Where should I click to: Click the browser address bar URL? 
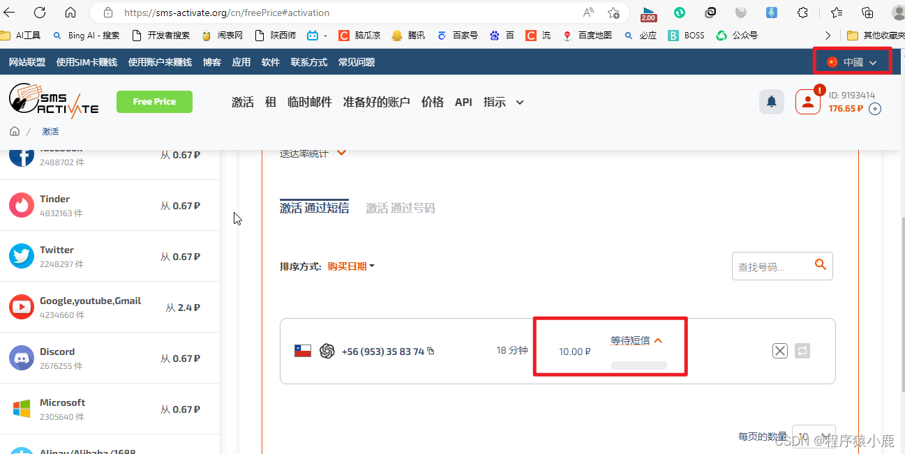(227, 13)
